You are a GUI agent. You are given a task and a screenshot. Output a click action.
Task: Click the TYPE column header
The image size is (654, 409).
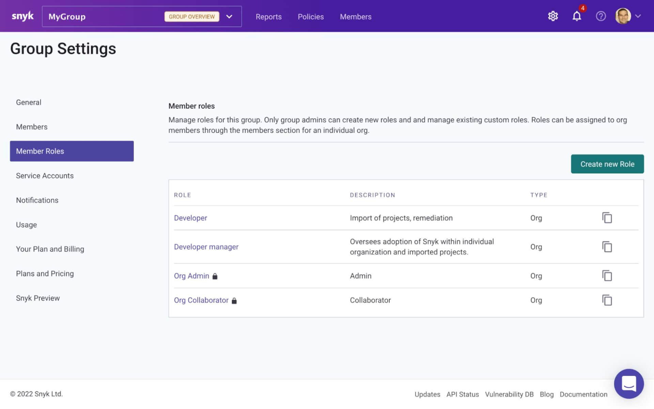(539, 195)
